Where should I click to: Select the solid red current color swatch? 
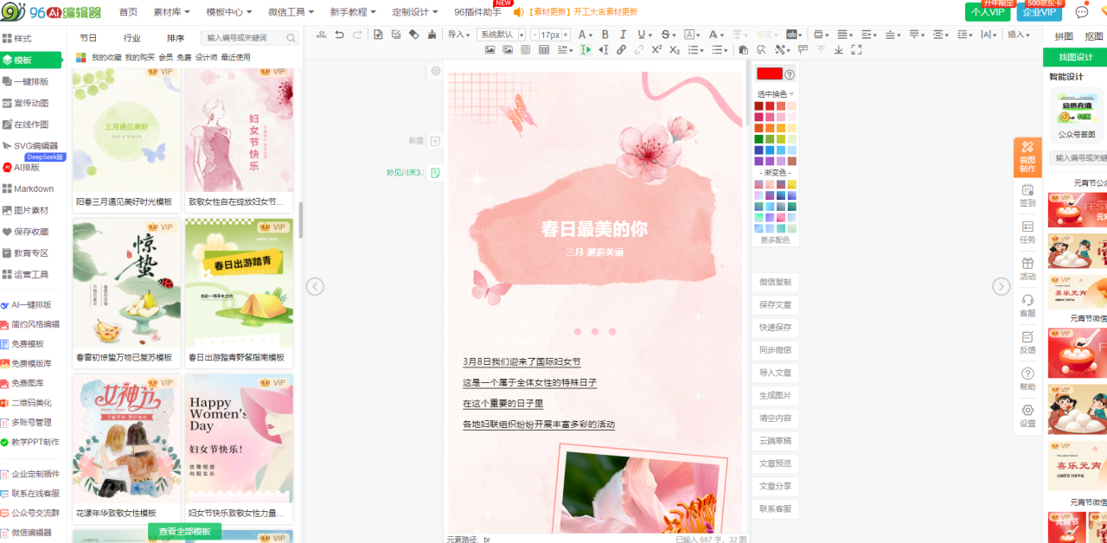tap(769, 74)
